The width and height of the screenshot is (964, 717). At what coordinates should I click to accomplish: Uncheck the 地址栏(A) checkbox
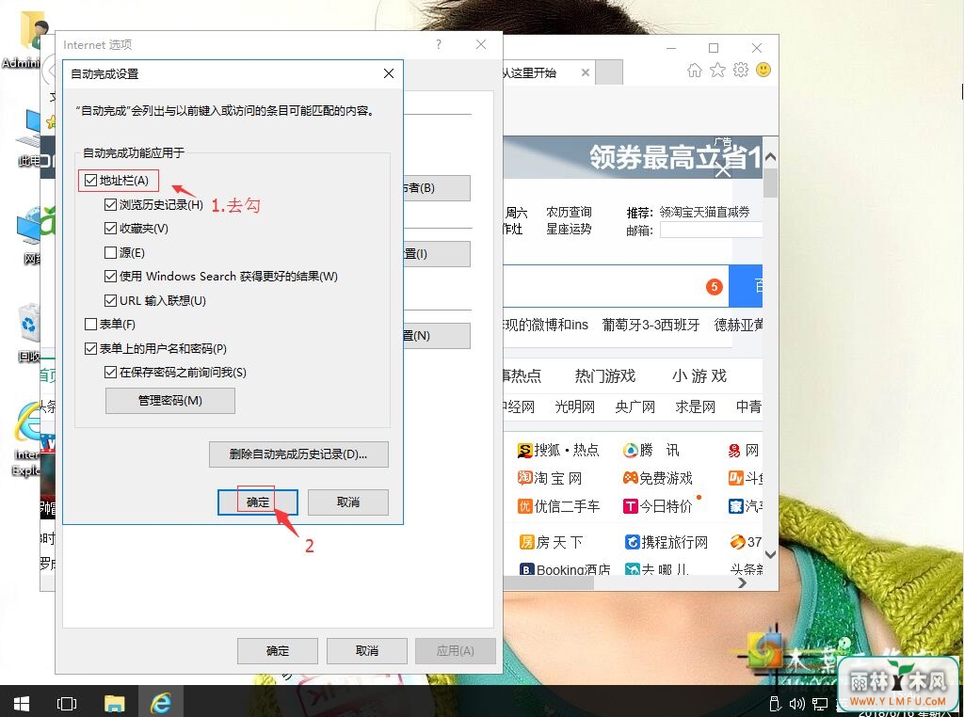tap(91, 181)
